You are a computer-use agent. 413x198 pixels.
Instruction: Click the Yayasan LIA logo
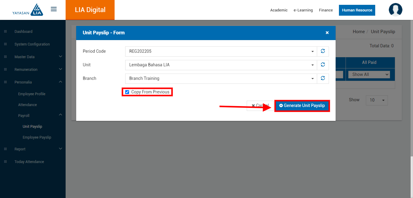click(x=28, y=10)
